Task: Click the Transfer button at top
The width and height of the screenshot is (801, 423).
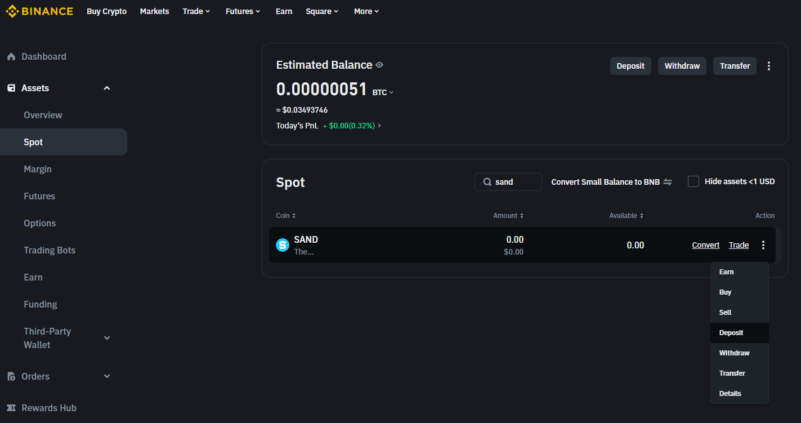Action: (x=735, y=66)
